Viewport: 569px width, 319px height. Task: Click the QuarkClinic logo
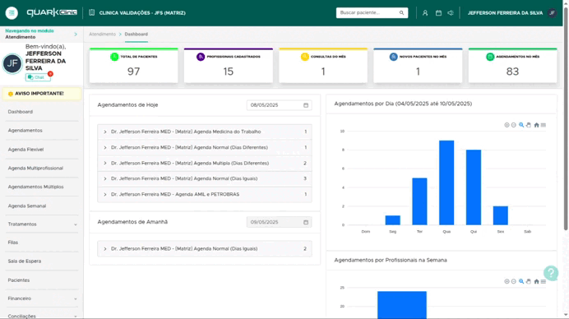point(52,12)
